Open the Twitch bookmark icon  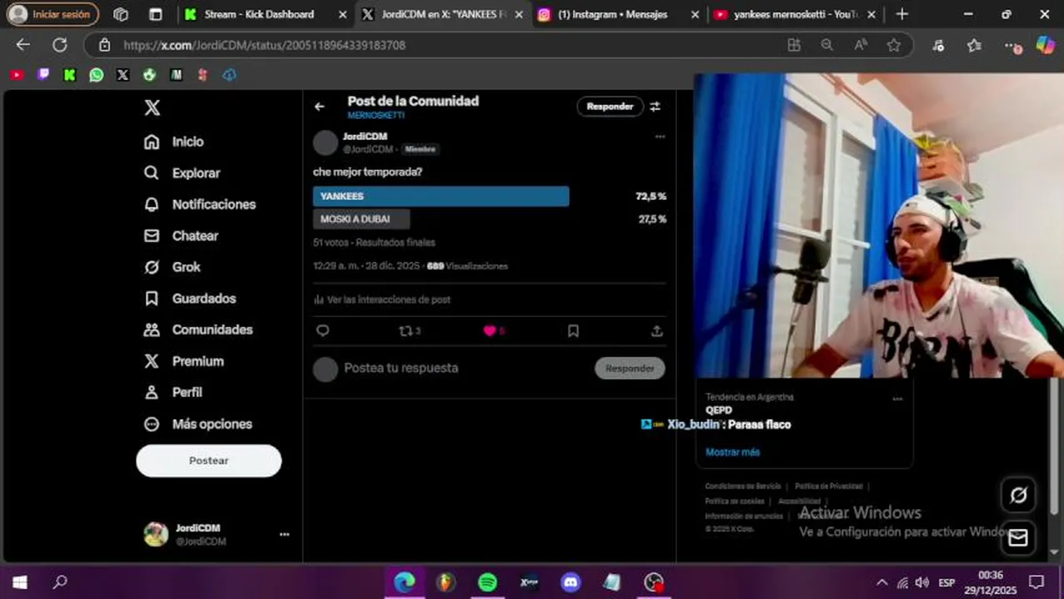pos(43,75)
